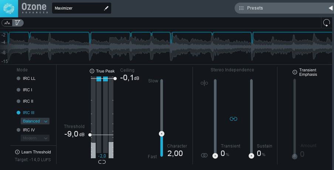The image size is (334, 170).
Task: Click the Character value 2,00
Action: (x=175, y=153)
